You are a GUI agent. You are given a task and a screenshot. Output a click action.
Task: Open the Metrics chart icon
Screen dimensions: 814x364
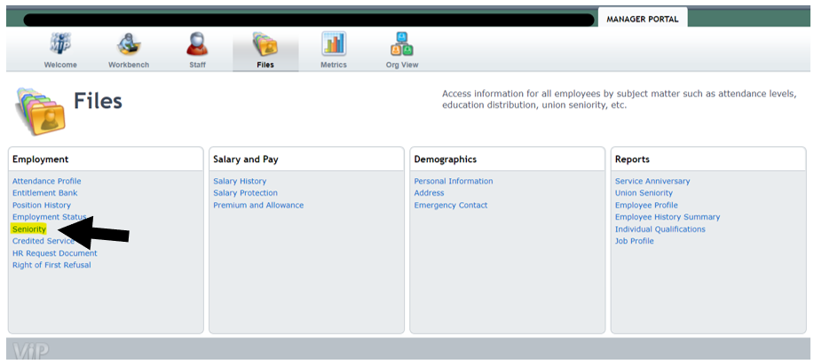point(334,44)
